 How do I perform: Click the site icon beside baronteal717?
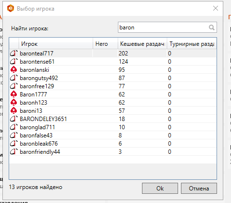pos(13,54)
